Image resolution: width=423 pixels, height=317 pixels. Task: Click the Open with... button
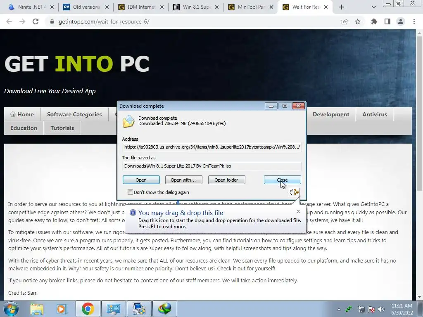[x=183, y=180]
